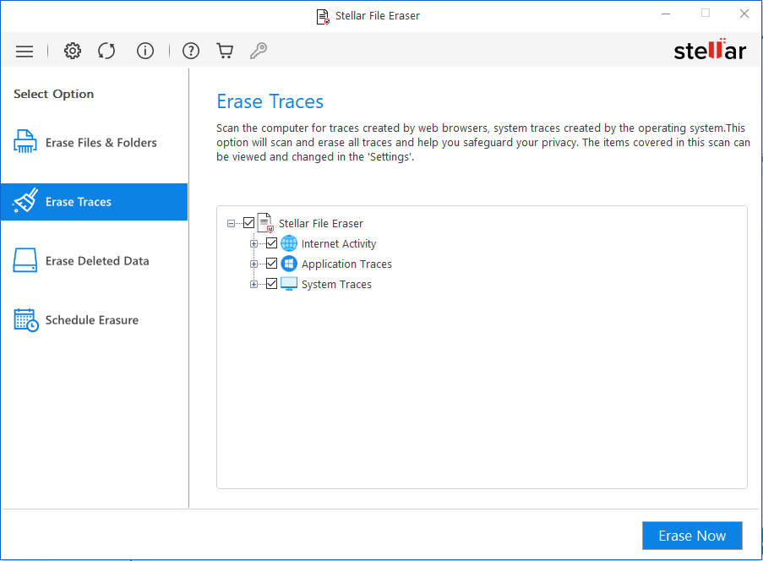Click the activation key icon
Viewport: 763px width, 561px height.
pos(259,51)
